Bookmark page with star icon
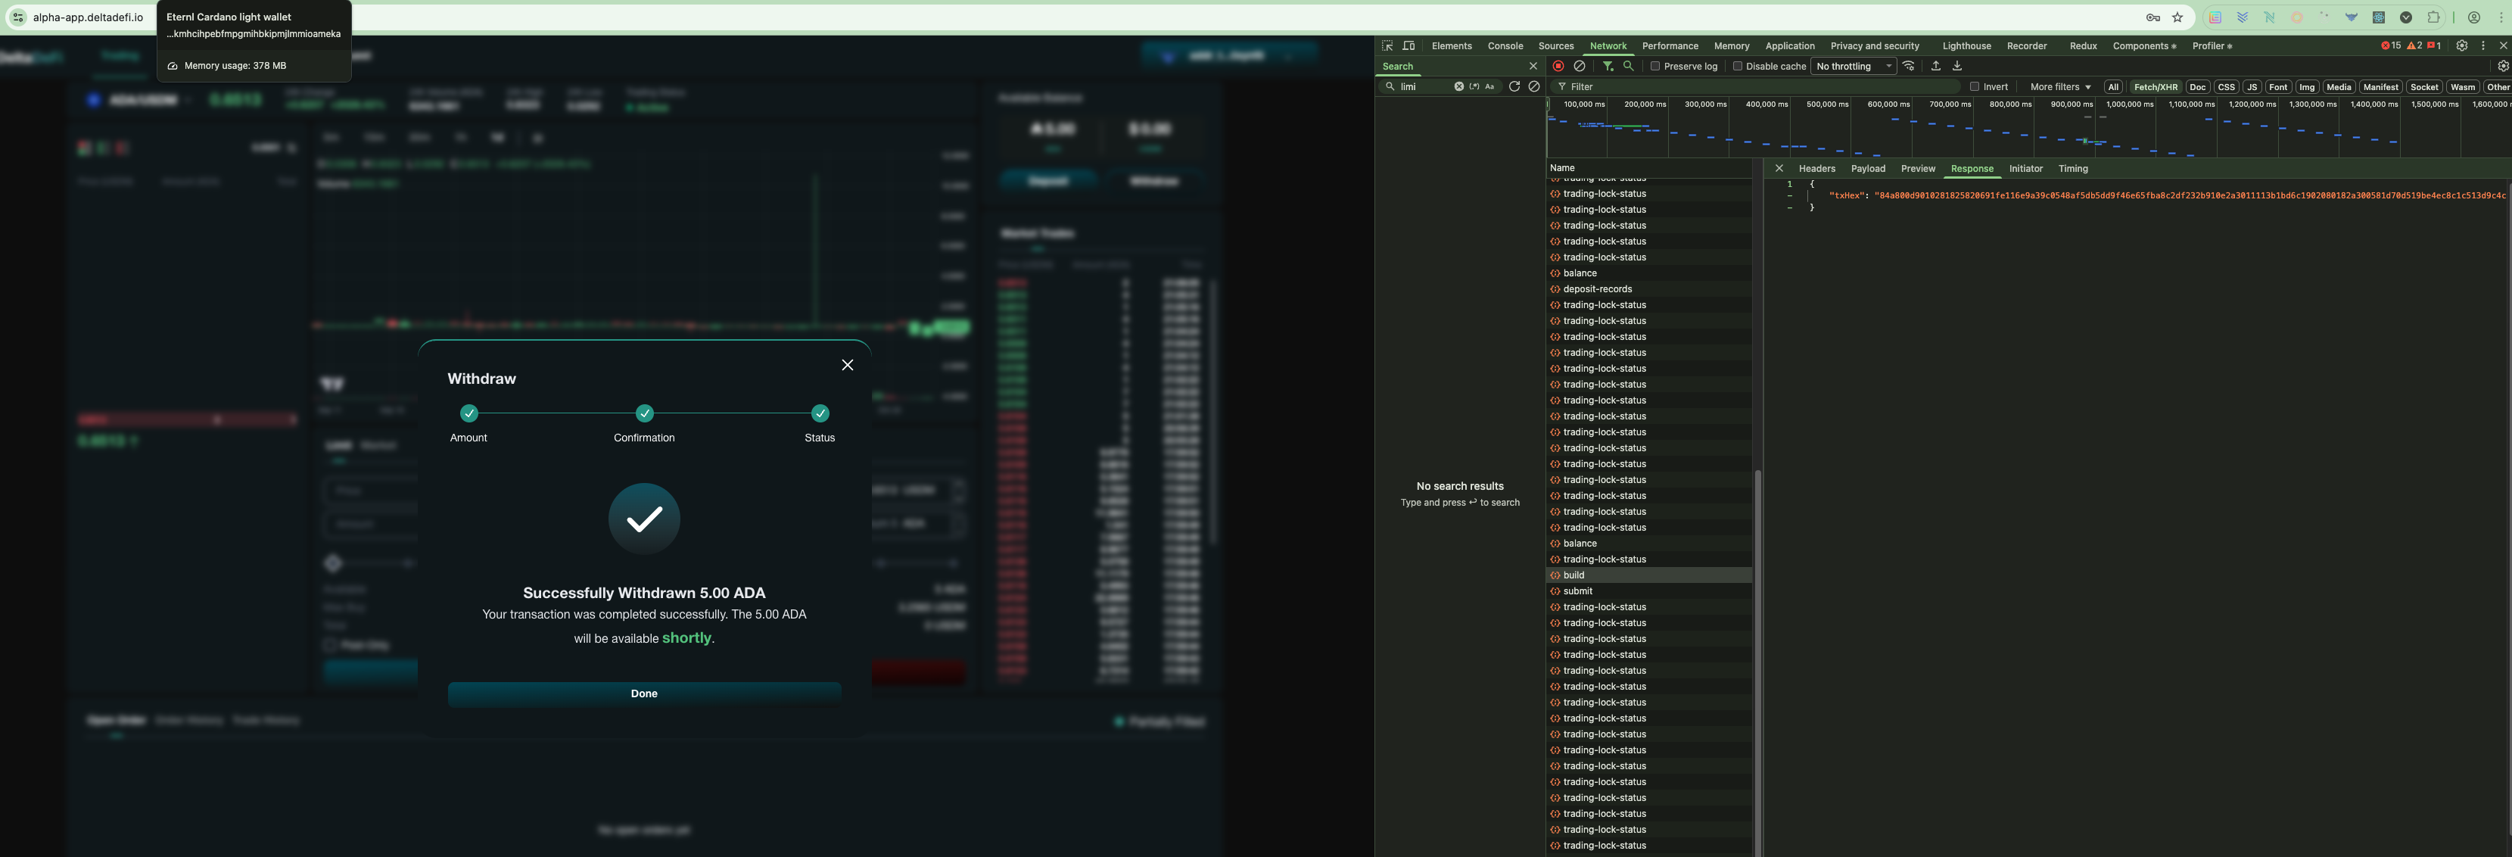 point(2177,17)
